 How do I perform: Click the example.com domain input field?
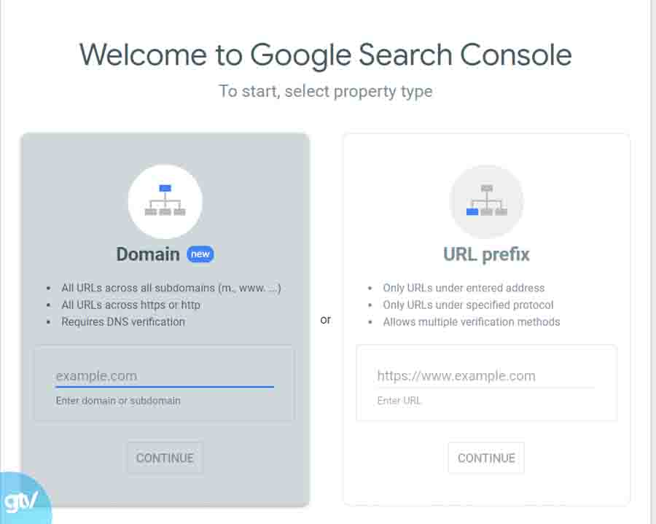pos(164,375)
